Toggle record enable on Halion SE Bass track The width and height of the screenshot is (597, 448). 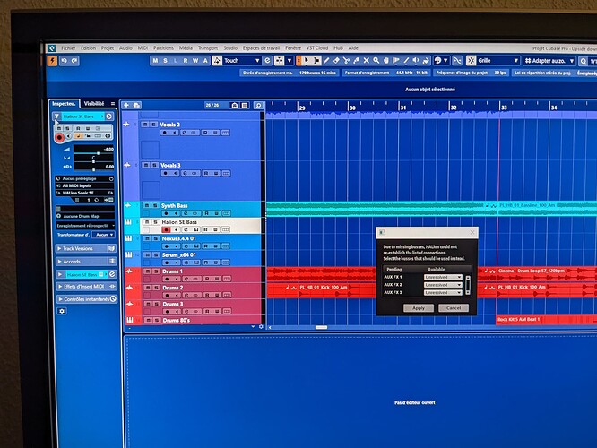(x=166, y=229)
